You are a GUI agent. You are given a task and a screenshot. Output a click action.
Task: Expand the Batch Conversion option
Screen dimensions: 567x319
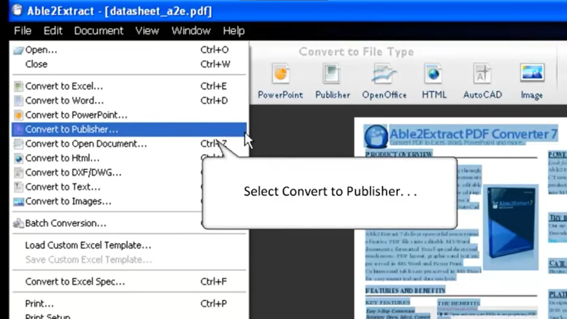66,223
